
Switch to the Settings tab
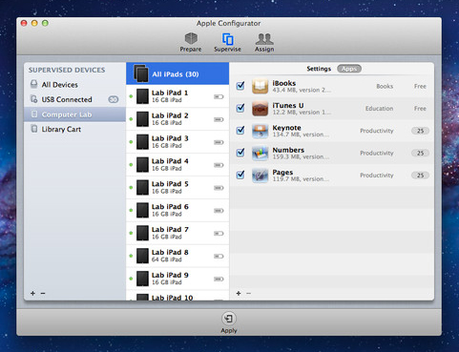pyautogui.click(x=319, y=69)
